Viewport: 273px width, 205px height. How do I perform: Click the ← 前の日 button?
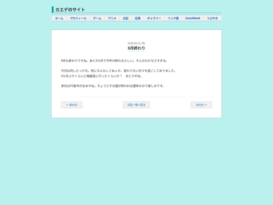[72, 105]
